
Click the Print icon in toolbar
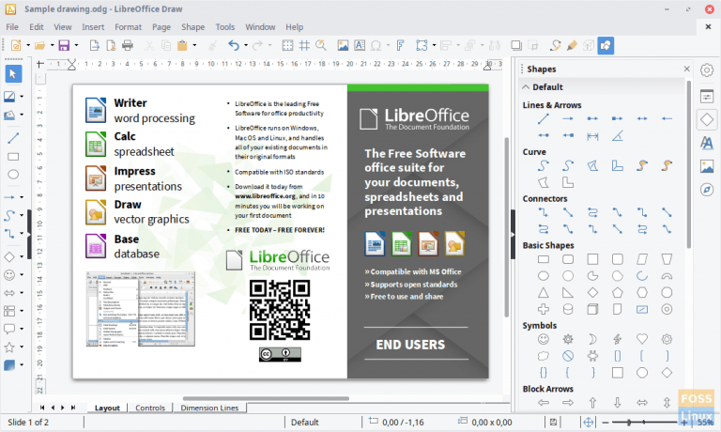pyautogui.click(x=128, y=45)
